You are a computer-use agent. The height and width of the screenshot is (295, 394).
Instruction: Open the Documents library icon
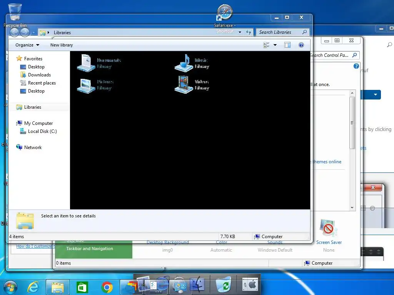86,63
